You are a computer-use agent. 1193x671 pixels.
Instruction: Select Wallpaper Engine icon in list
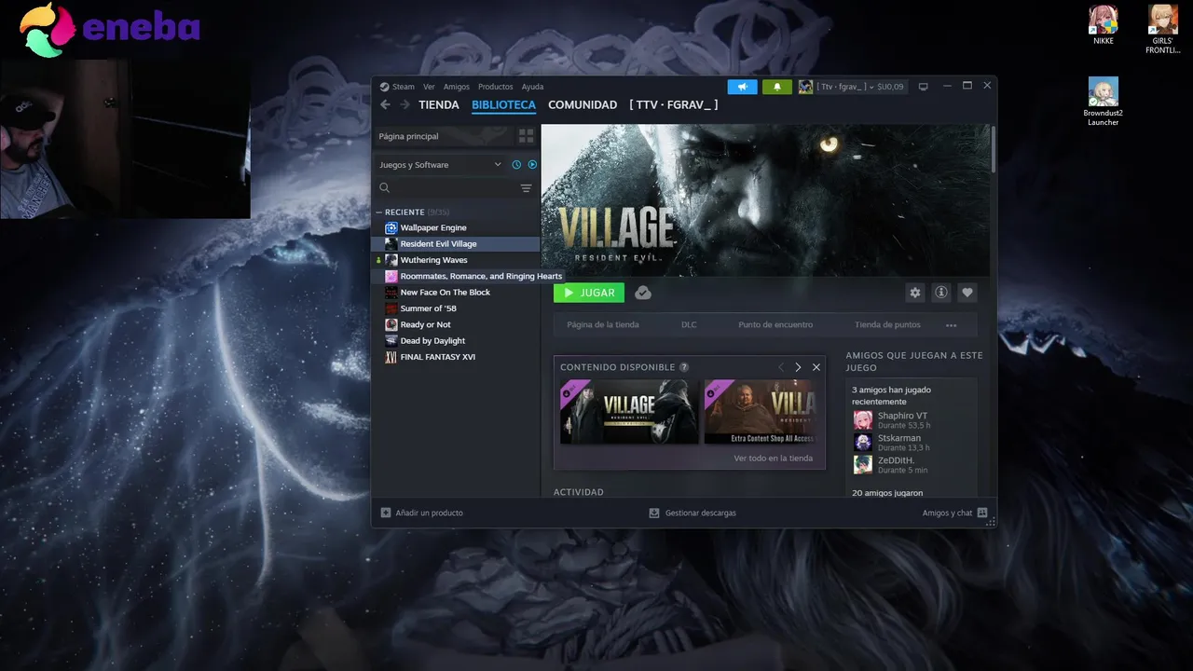[391, 227]
